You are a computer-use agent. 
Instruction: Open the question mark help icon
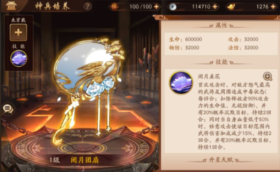[87, 7]
